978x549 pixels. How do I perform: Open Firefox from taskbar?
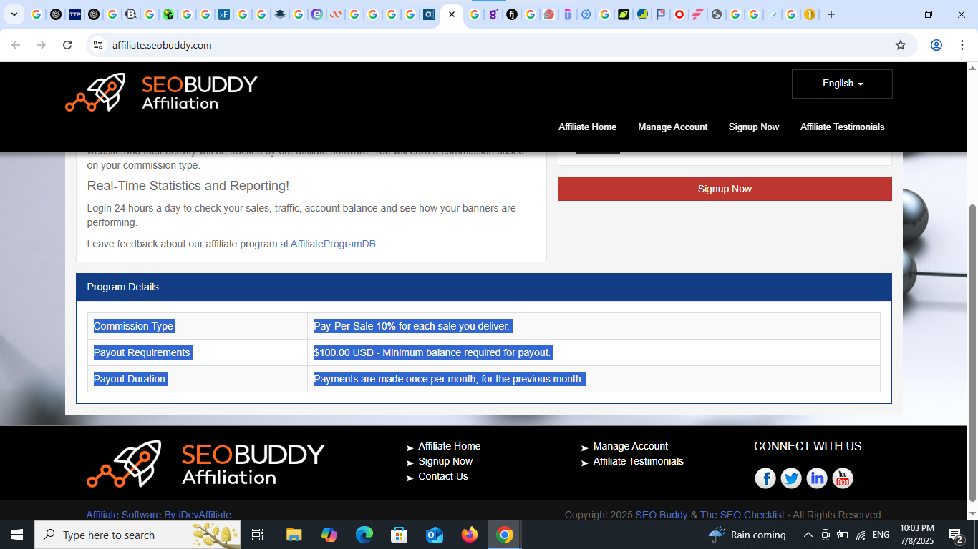click(470, 535)
